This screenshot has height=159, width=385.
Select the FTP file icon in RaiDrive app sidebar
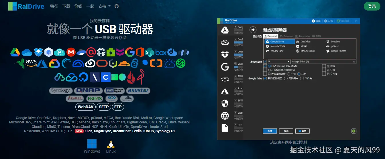[225, 128]
